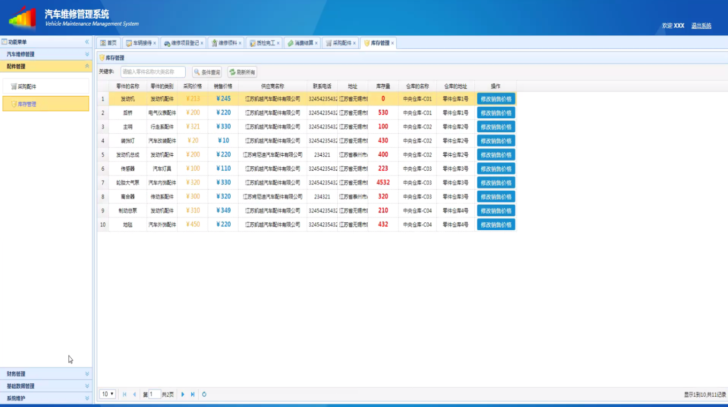Viewport: 728px width, 407px height.
Task: Click the 供应商名称 column header
Action: click(272, 86)
